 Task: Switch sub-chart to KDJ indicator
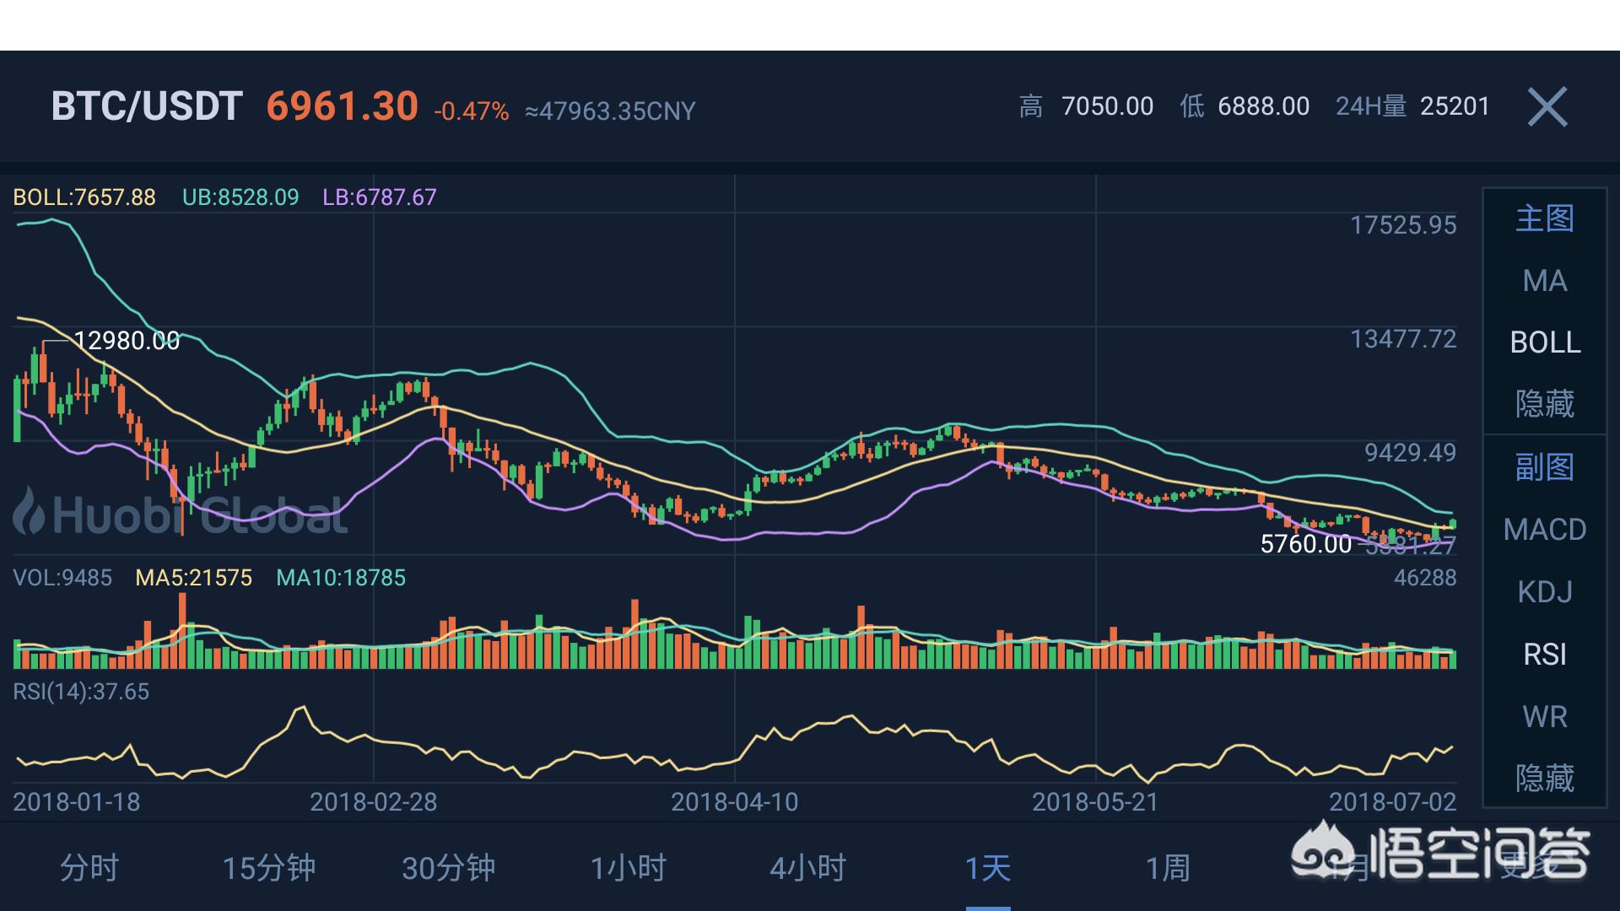(x=1545, y=592)
